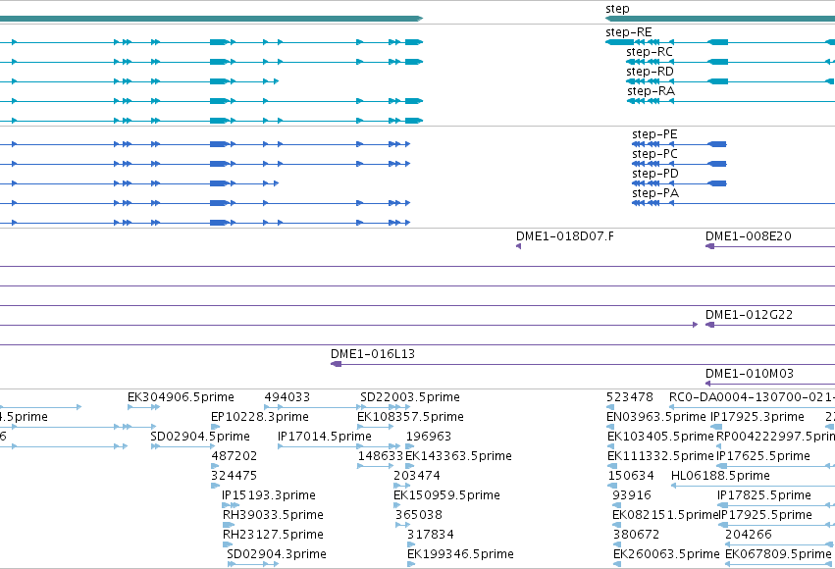This screenshot has width=835, height=569.
Task: Select the step gene label
Action: tap(617, 9)
